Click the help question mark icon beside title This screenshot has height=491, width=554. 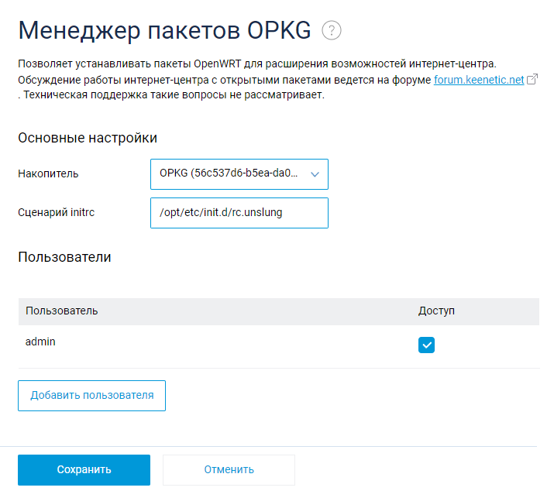pyautogui.click(x=332, y=30)
